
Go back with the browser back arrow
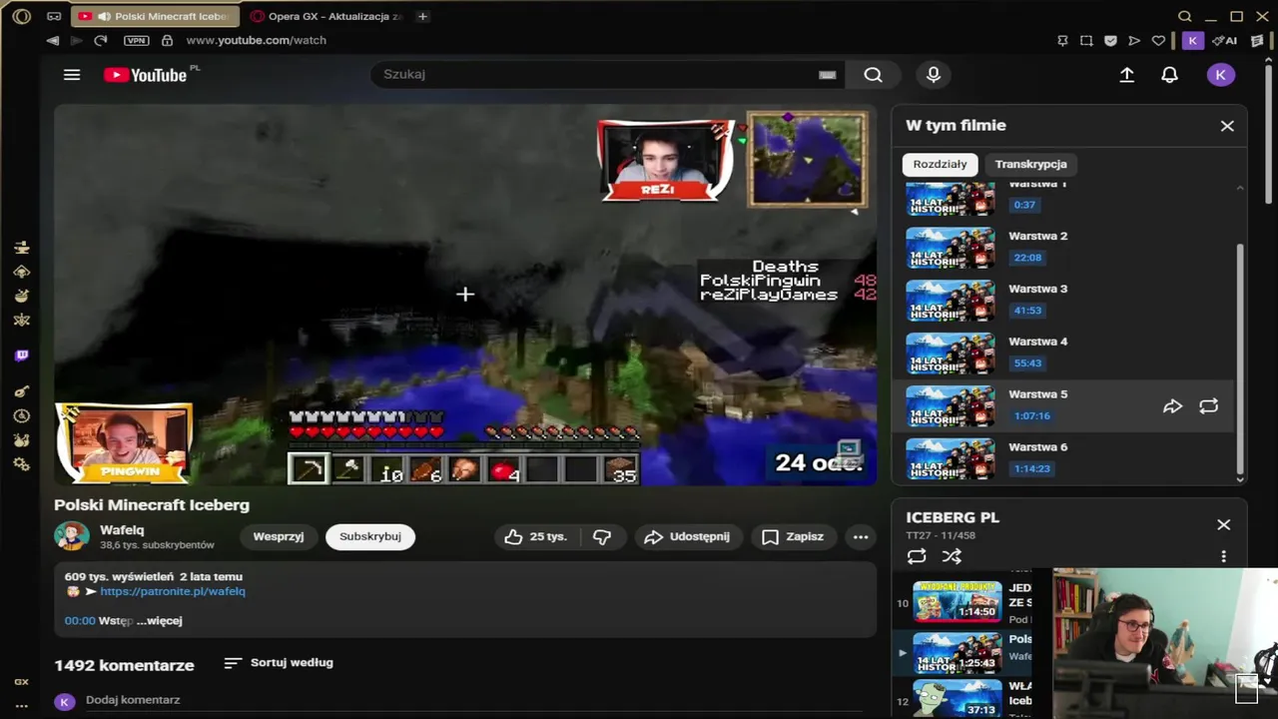coord(52,40)
